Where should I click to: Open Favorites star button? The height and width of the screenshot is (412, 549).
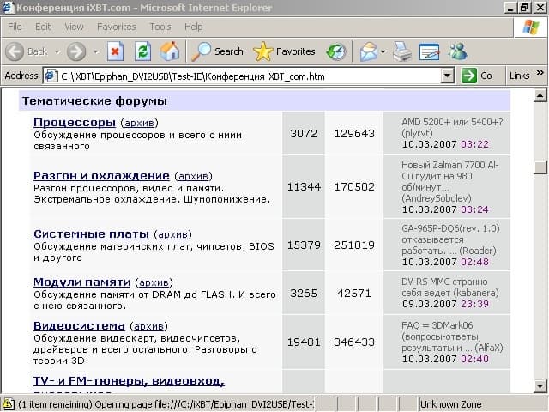pos(284,51)
